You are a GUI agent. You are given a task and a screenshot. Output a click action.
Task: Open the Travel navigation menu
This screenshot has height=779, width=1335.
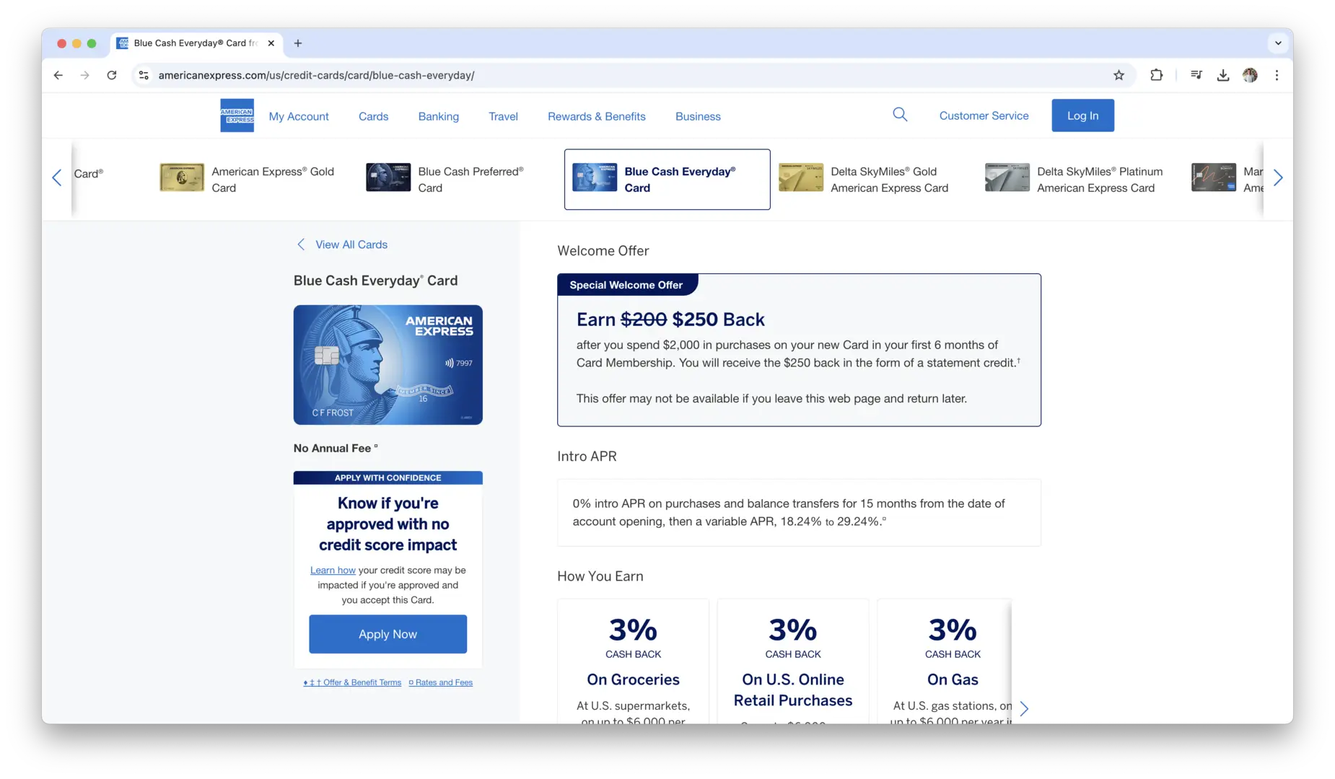pos(503,116)
